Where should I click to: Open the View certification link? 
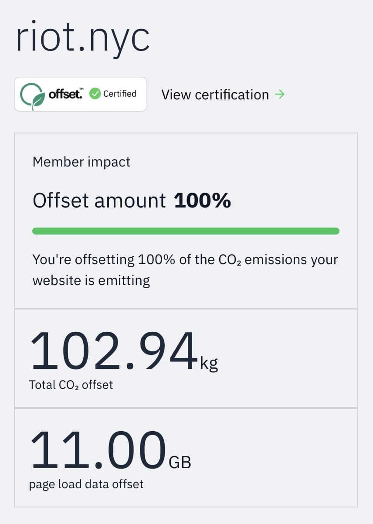coord(215,95)
